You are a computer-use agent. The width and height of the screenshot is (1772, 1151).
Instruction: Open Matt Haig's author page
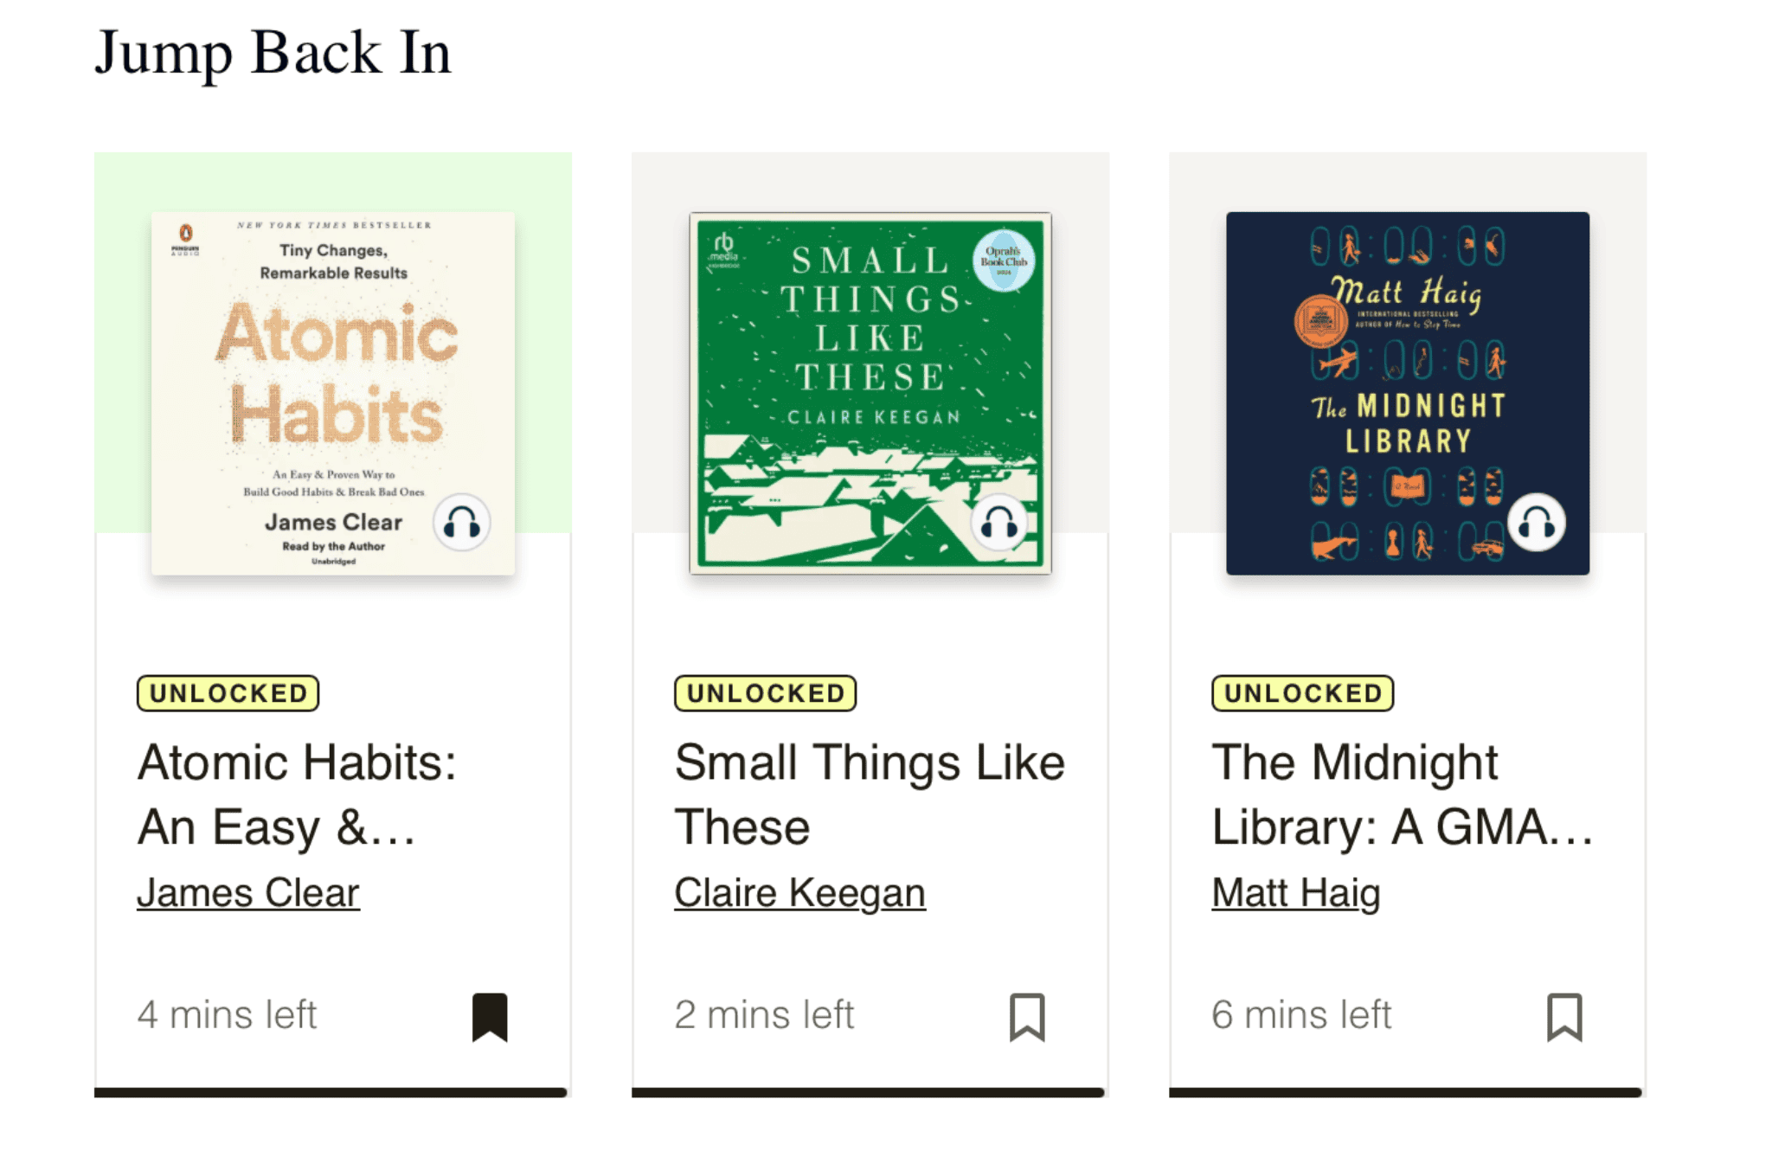(1296, 891)
